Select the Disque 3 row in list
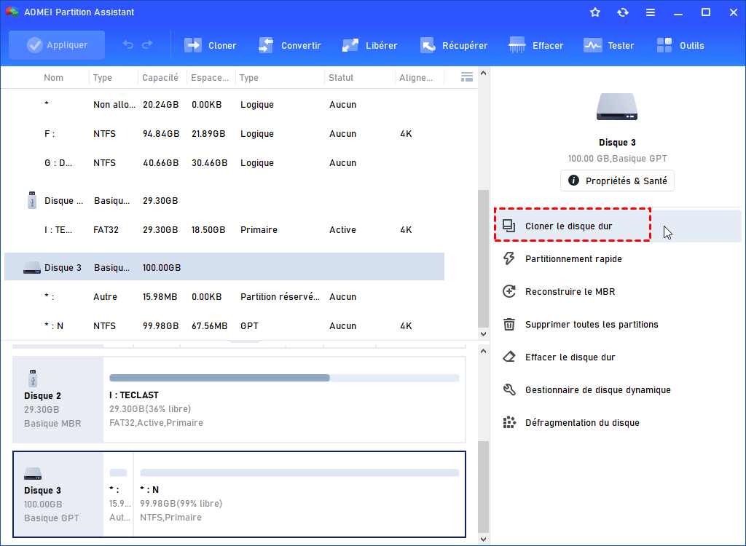The height and width of the screenshot is (546, 746). 224,267
